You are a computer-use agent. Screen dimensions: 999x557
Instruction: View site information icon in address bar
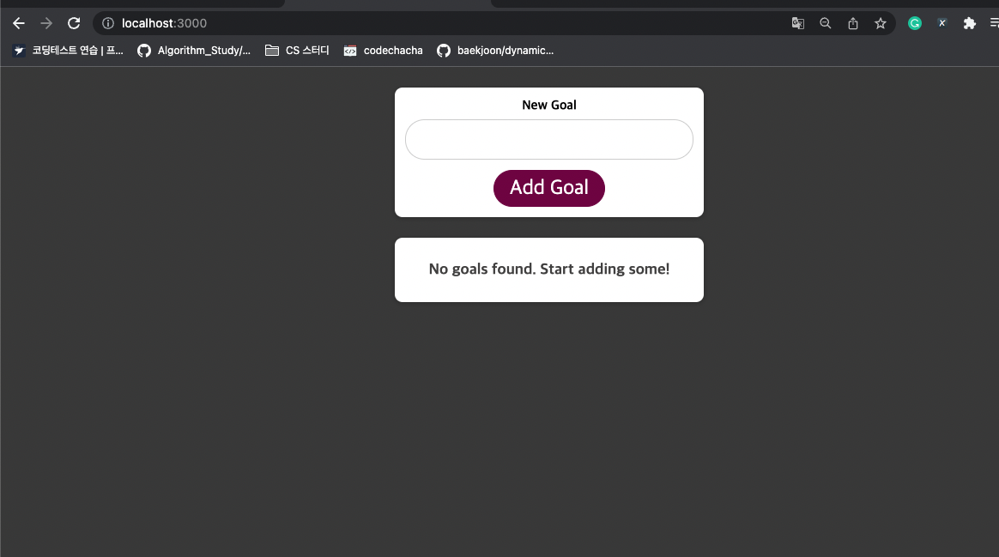tap(108, 23)
